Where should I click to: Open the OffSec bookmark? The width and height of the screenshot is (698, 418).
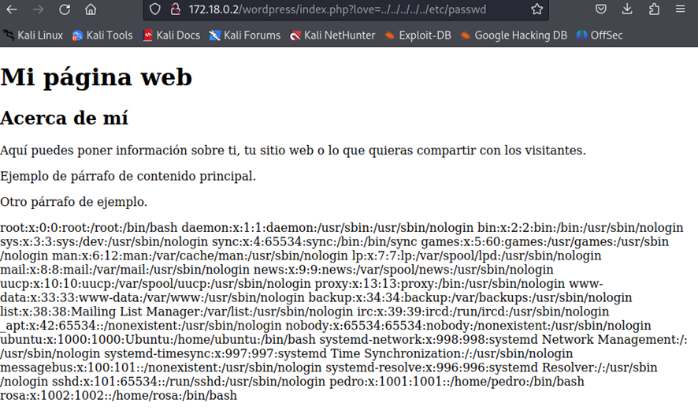click(x=600, y=35)
